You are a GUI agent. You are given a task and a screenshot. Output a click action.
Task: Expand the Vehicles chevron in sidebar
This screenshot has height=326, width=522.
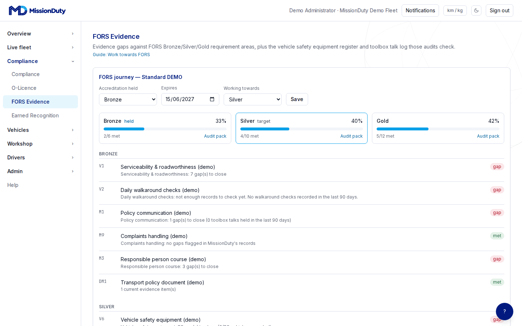coord(72,130)
